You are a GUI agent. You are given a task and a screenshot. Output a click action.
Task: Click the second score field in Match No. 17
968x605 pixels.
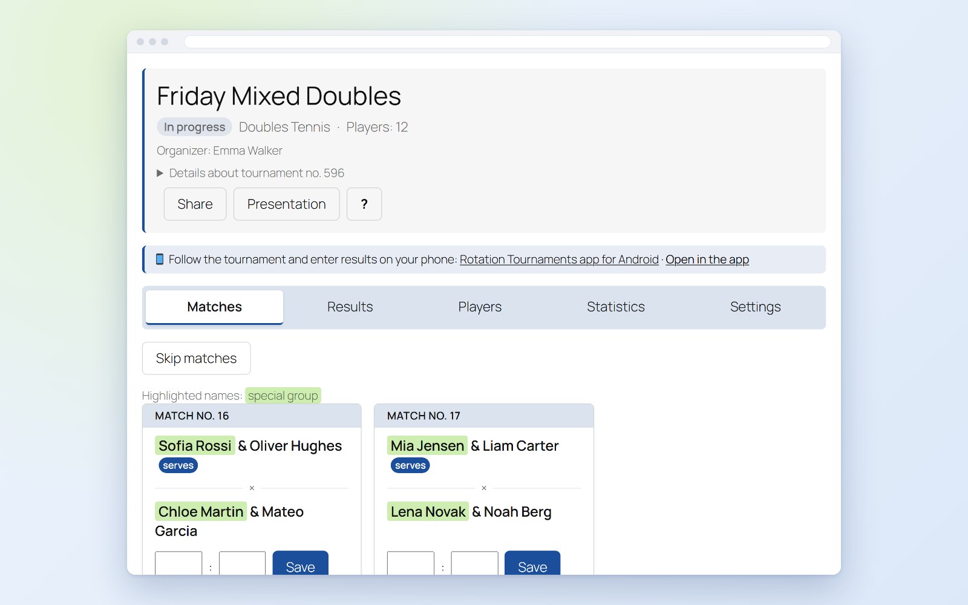tap(474, 564)
